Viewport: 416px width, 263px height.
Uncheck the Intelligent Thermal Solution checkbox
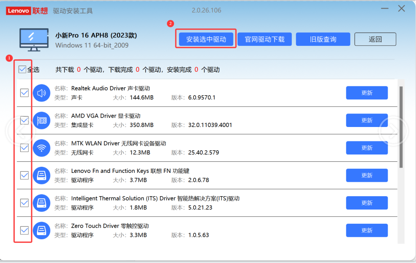[24, 203]
